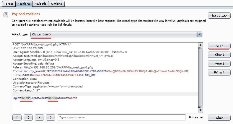Click the §admin§ payload position
Viewport: 233px width, 124px height.
coord(26,98)
